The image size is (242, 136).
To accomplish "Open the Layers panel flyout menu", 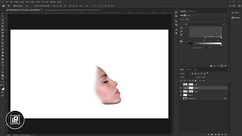I will (228, 70).
